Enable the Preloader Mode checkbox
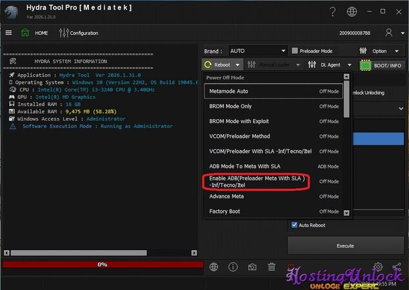409x290 pixels. tap(295, 51)
